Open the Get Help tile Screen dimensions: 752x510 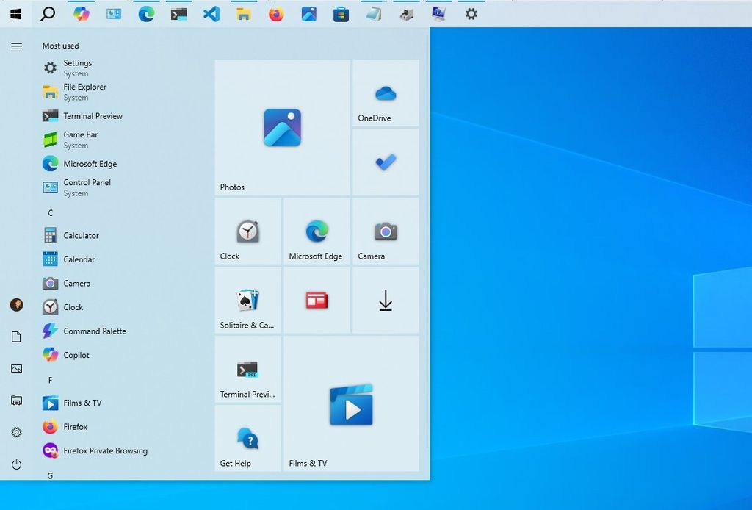pos(248,439)
